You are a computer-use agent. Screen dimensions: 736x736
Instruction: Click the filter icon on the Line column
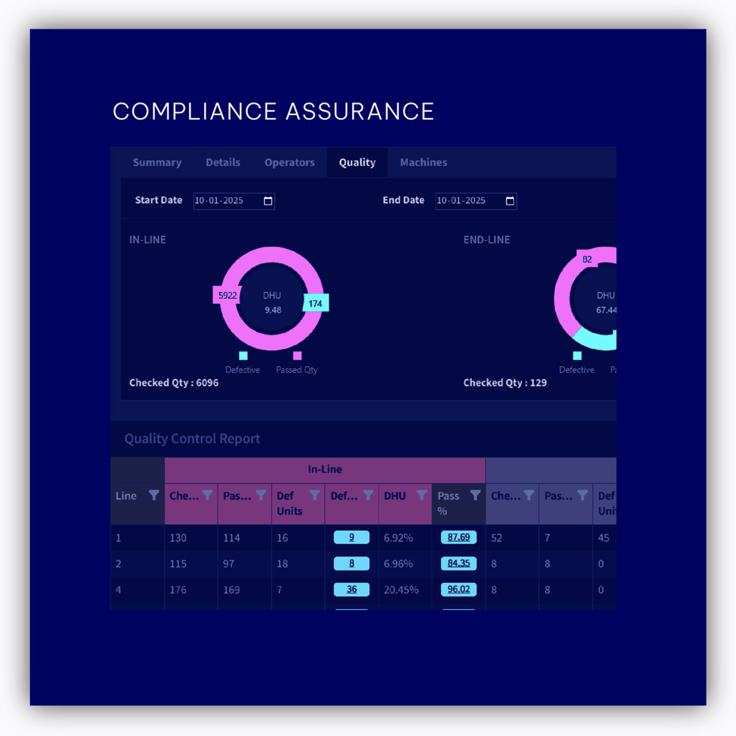click(154, 496)
